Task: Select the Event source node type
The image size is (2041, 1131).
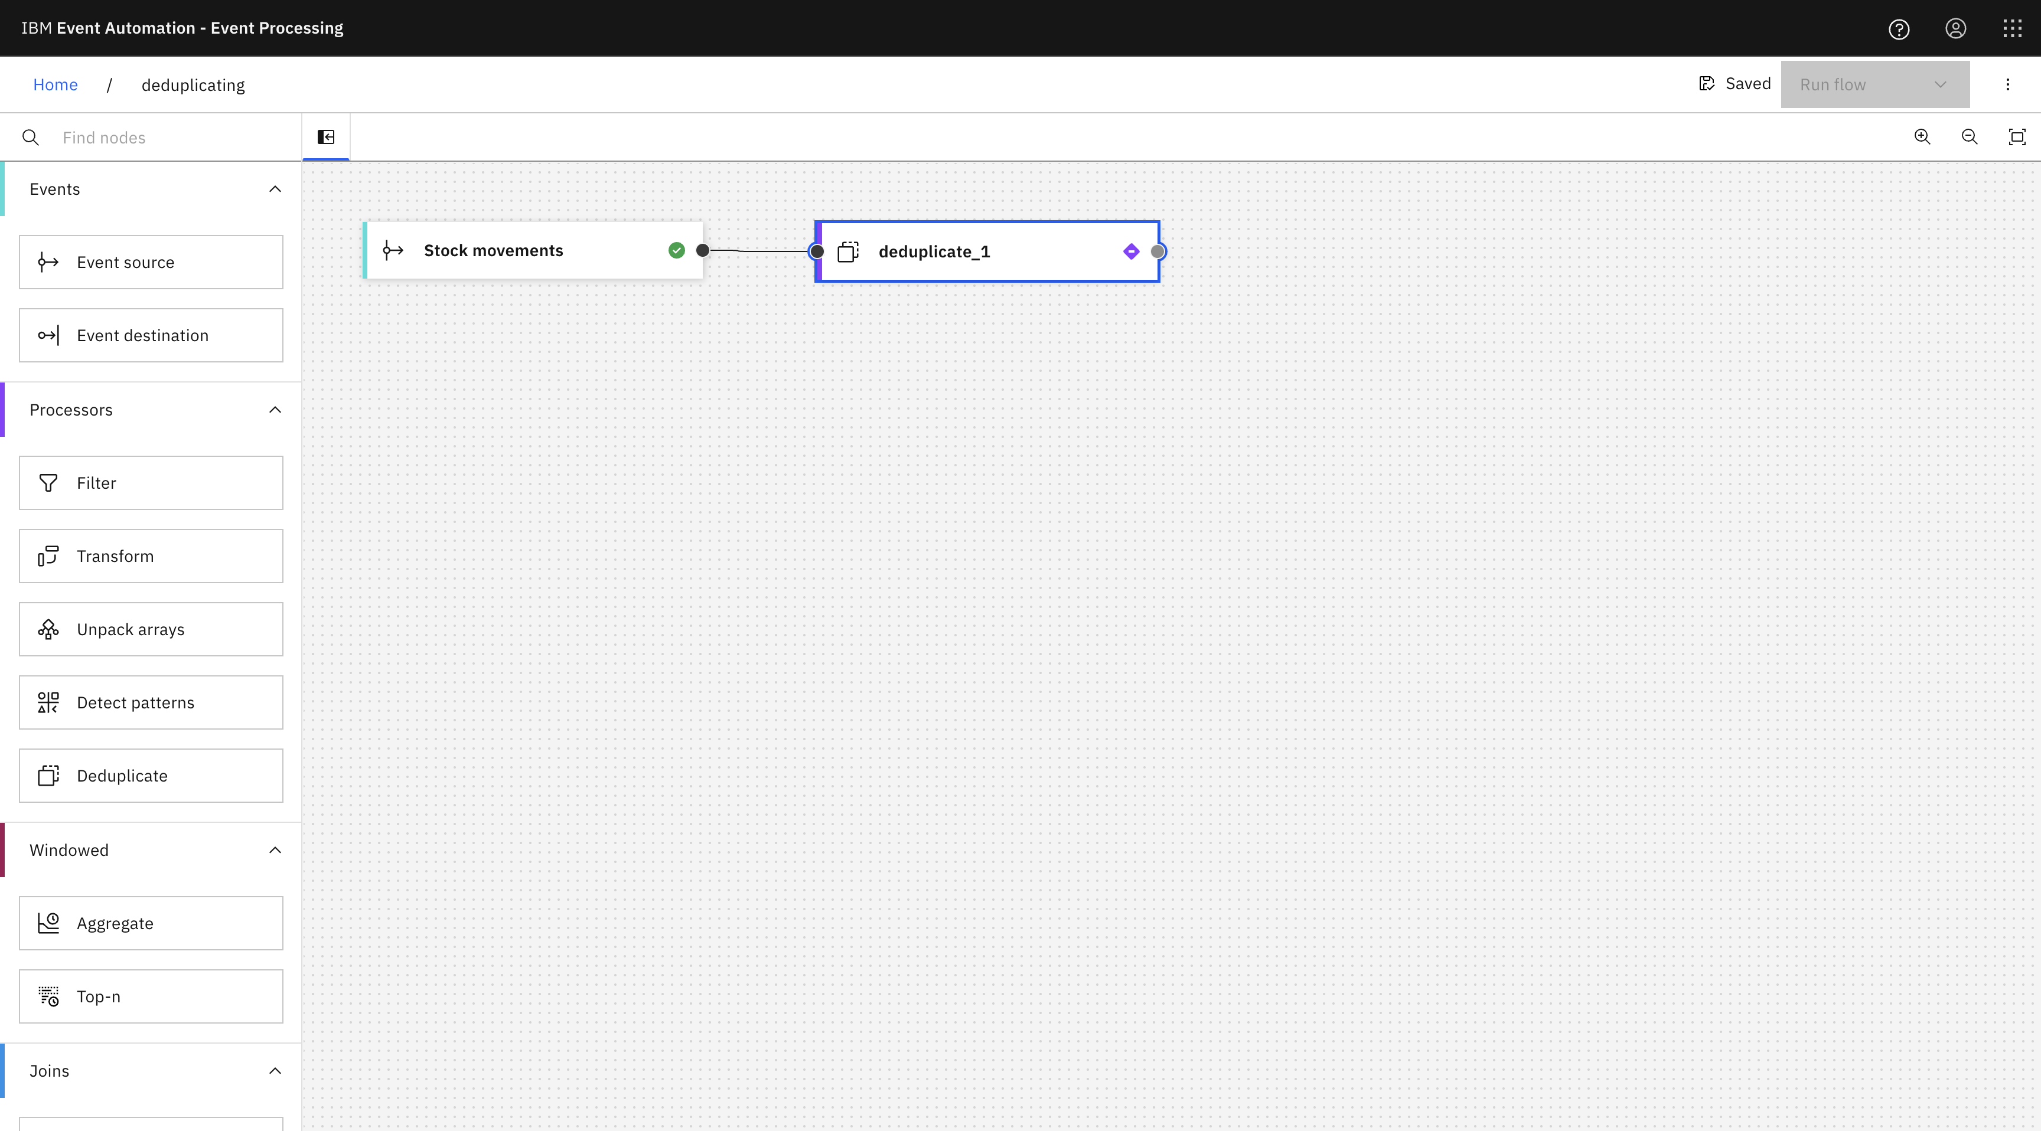Action: (151, 261)
